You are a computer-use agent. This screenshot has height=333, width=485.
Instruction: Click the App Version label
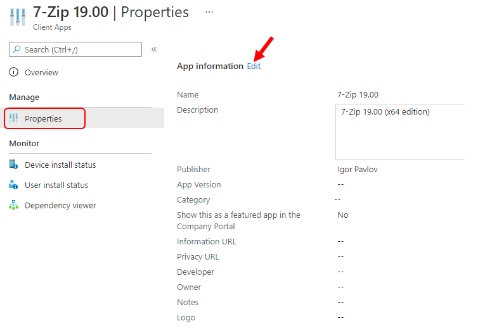click(x=199, y=185)
